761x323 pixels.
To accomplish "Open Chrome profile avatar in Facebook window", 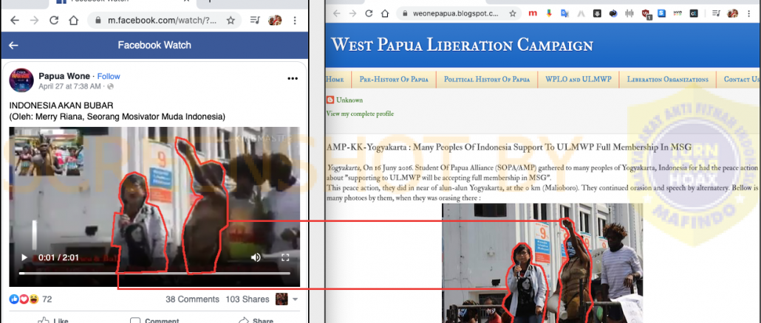I will 275,21.
